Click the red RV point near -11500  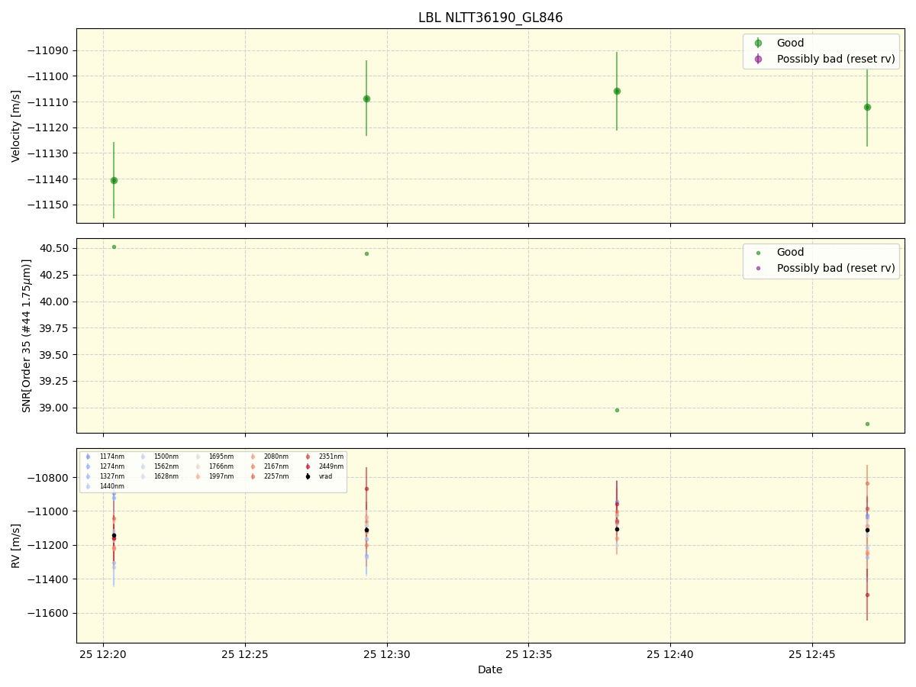[867, 595]
